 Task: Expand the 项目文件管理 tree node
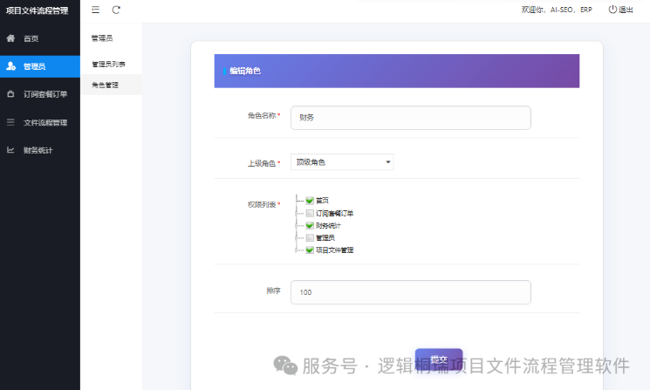[297, 250]
